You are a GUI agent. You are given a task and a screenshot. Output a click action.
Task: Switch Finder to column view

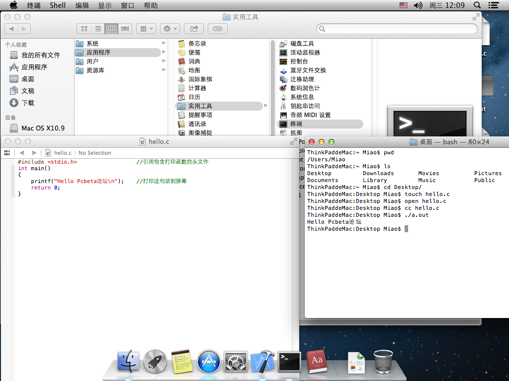(111, 29)
